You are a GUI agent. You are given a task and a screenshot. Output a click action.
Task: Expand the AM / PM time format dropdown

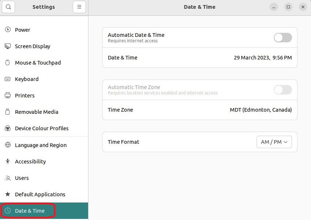274,142
